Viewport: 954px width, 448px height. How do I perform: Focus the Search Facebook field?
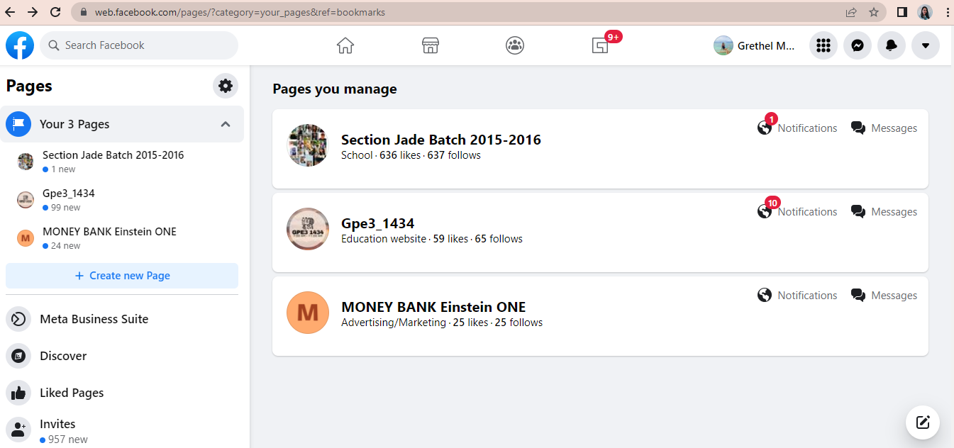click(139, 45)
